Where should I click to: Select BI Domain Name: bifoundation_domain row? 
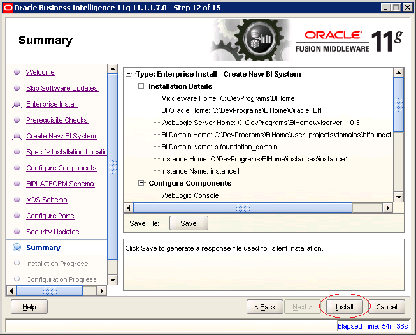(219, 147)
